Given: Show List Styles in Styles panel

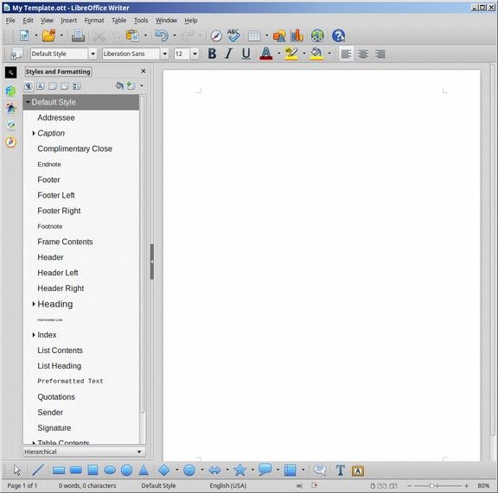Looking at the screenshot, I should click(x=77, y=86).
